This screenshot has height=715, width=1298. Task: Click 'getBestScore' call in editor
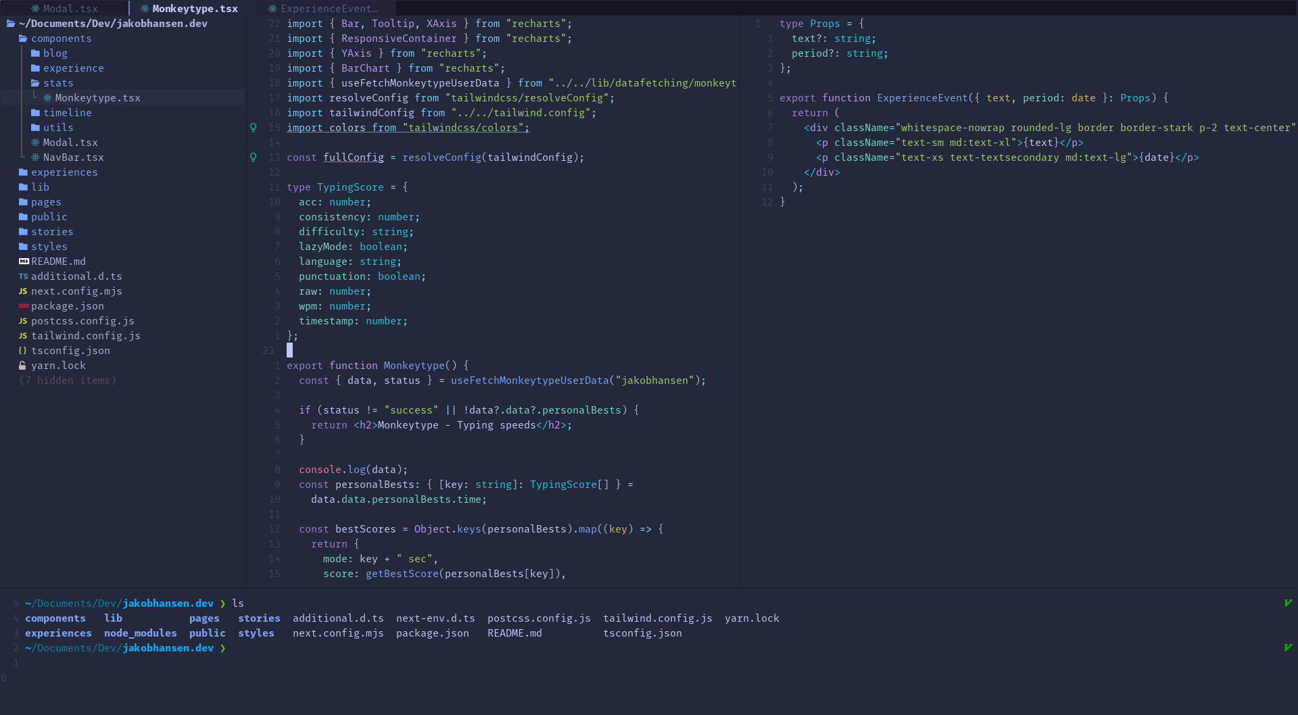(x=402, y=574)
